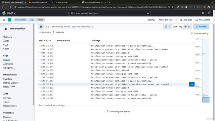The image size is (215, 121).
Task: Open Cases in sidebar
Action: point(6,49)
